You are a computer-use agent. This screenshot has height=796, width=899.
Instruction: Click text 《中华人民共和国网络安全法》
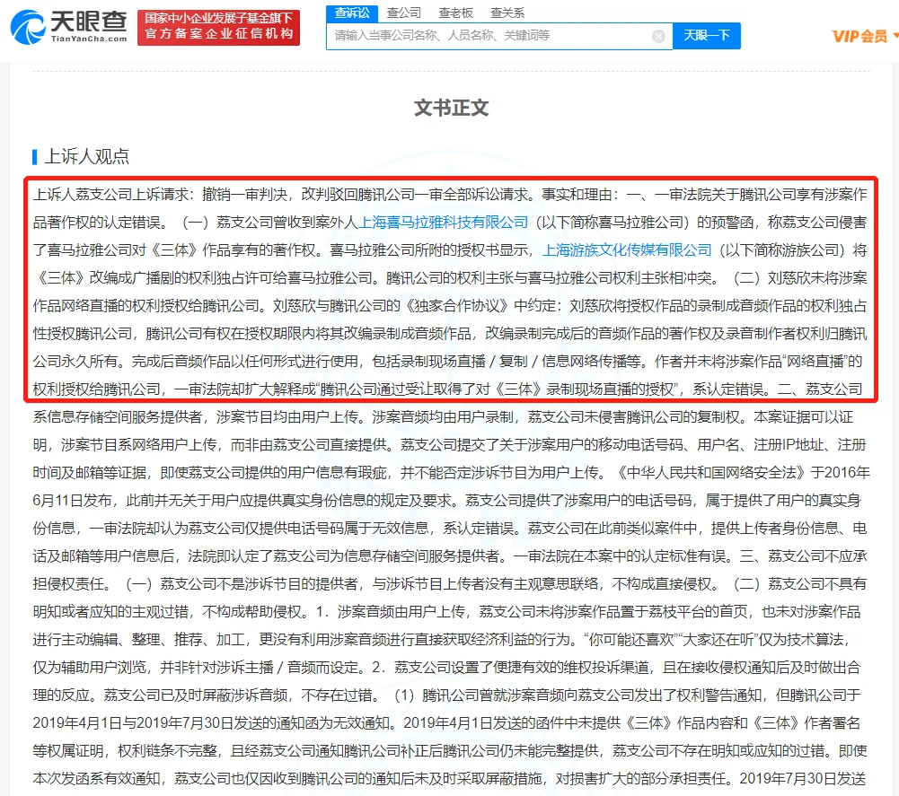[711, 473]
